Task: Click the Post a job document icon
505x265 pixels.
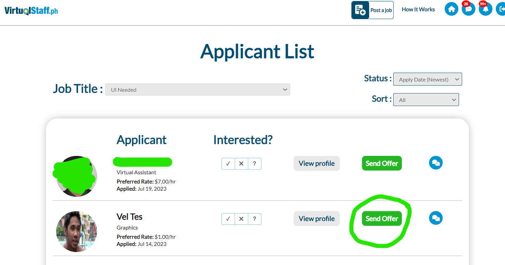Action: click(x=360, y=10)
